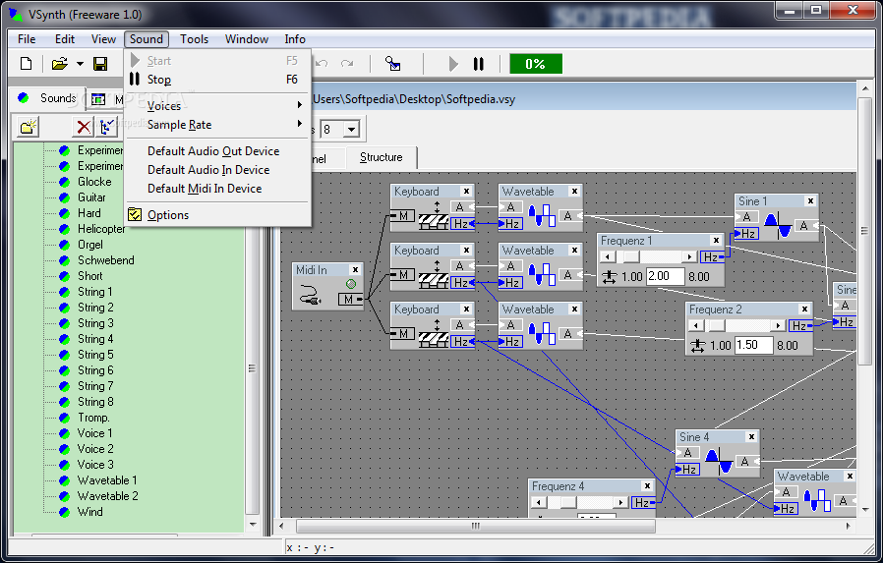
Task: Click the green activity LED on Midi In
Action: (x=351, y=284)
